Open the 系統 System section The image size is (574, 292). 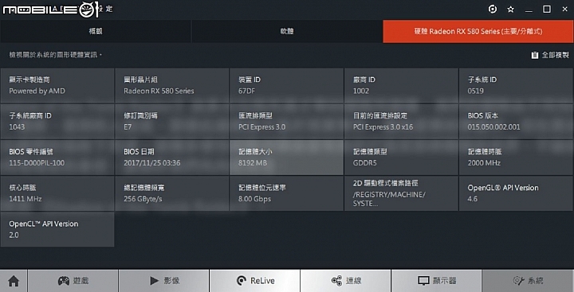click(528, 281)
